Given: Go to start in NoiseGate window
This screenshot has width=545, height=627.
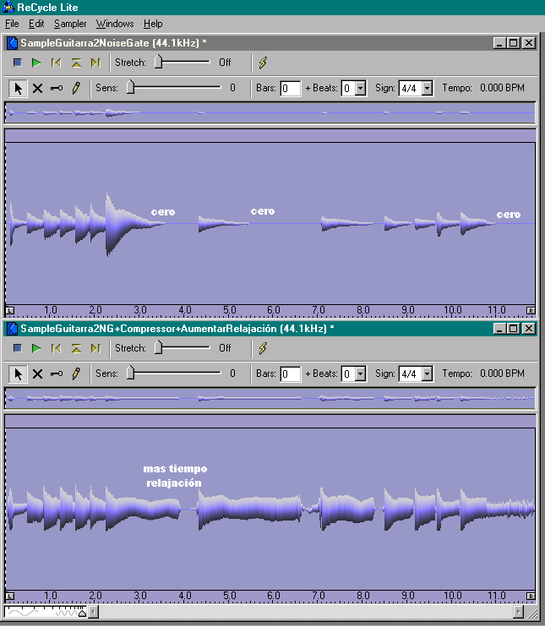Looking at the screenshot, I should pos(56,63).
